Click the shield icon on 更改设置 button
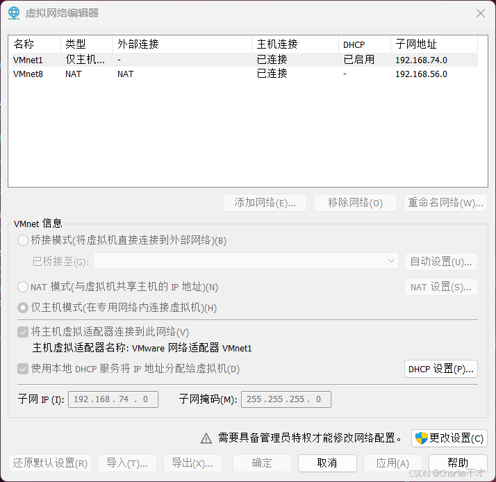Screen dimensions: 496x482 click(x=421, y=438)
